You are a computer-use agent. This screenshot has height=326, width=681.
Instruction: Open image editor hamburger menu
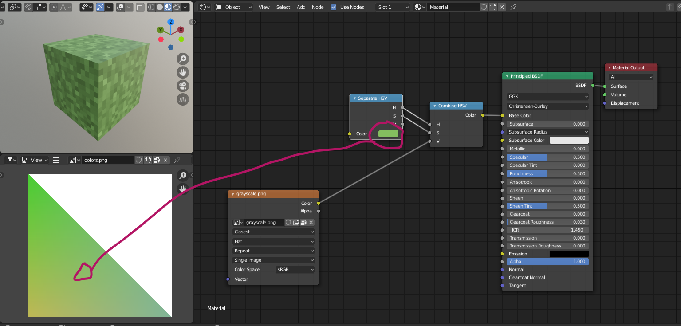[x=56, y=160]
